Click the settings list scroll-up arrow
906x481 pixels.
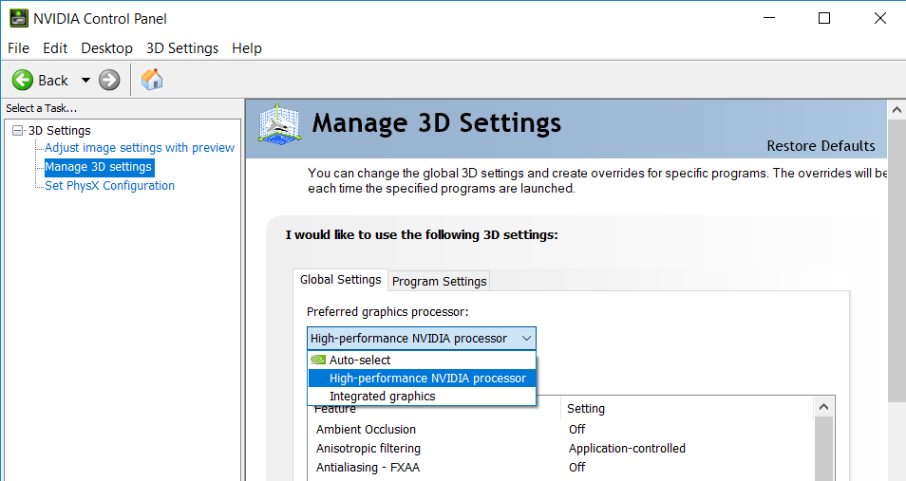click(x=823, y=407)
